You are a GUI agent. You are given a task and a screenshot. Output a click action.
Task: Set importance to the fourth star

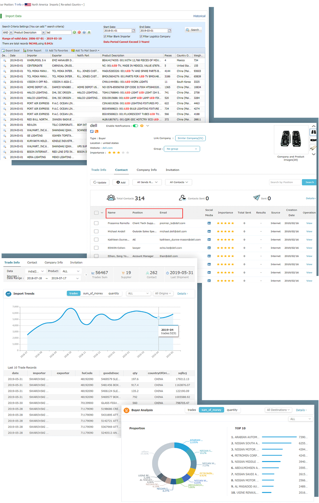123,153
